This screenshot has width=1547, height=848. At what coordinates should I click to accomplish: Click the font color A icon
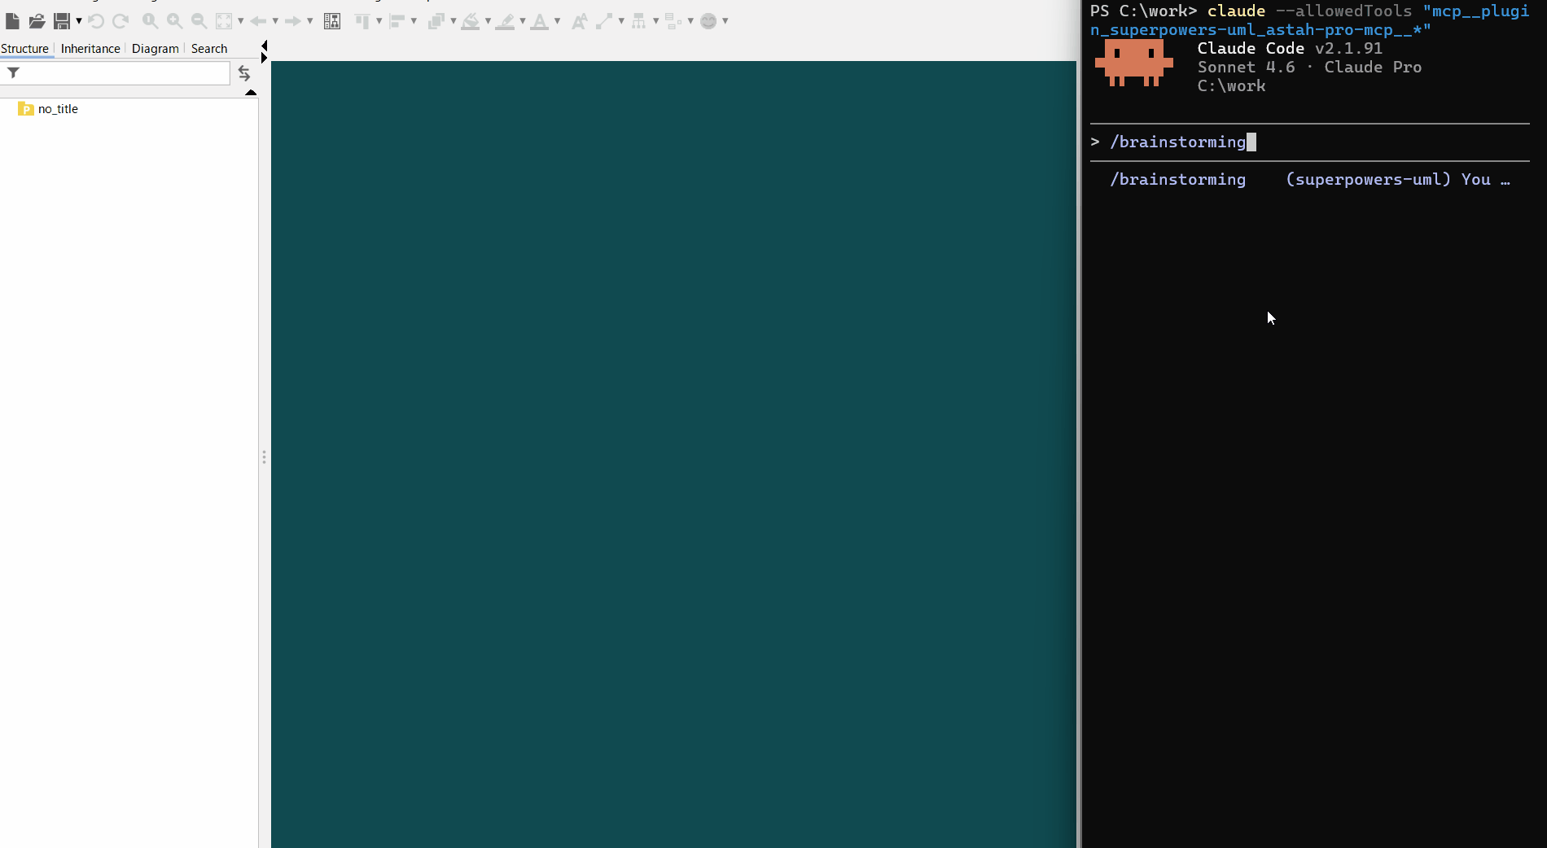(539, 21)
